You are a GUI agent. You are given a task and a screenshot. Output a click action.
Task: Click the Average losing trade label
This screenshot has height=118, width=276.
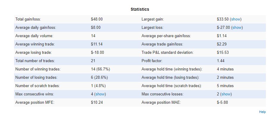(x=33, y=53)
